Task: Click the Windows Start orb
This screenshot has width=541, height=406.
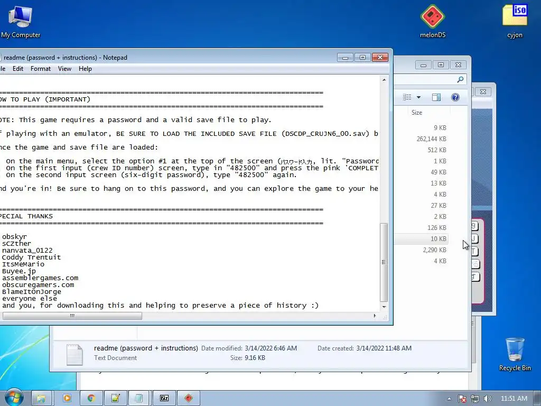Action: [13, 398]
